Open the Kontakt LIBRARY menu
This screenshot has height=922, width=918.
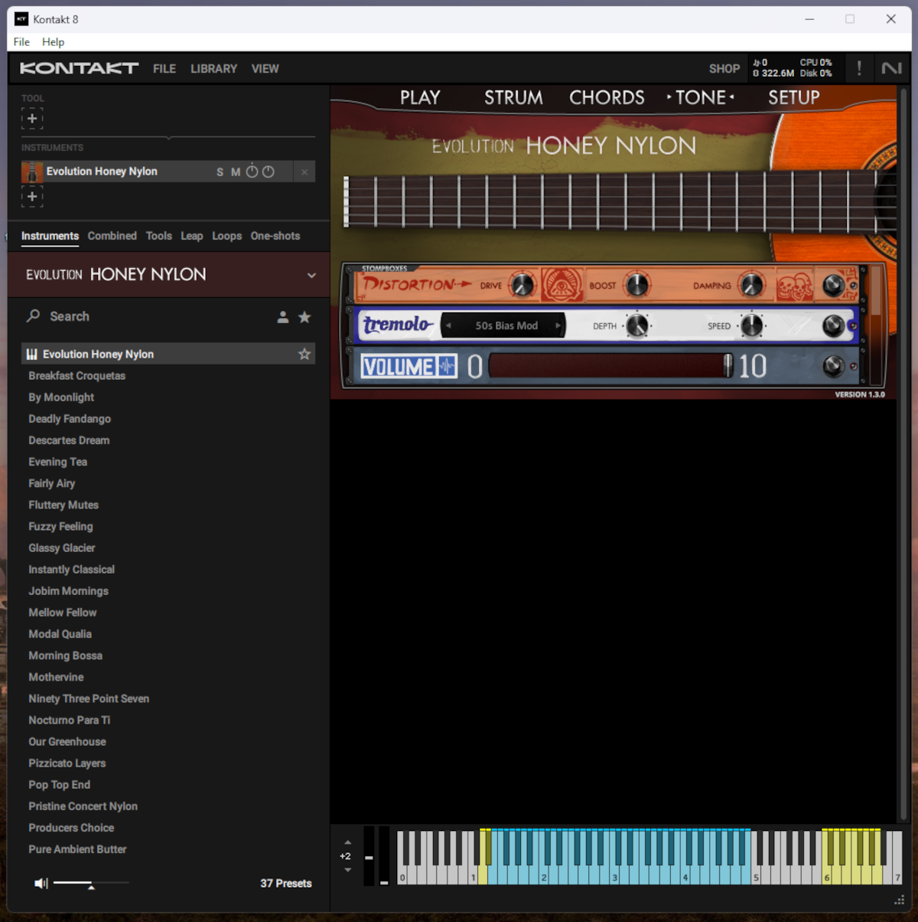213,69
